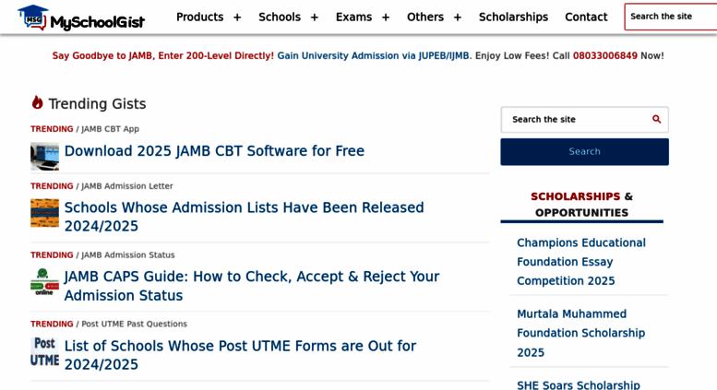The height and width of the screenshot is (390, 717).
Task: Expand the Schools menu plus sign
Action: [x=314, y=18]
